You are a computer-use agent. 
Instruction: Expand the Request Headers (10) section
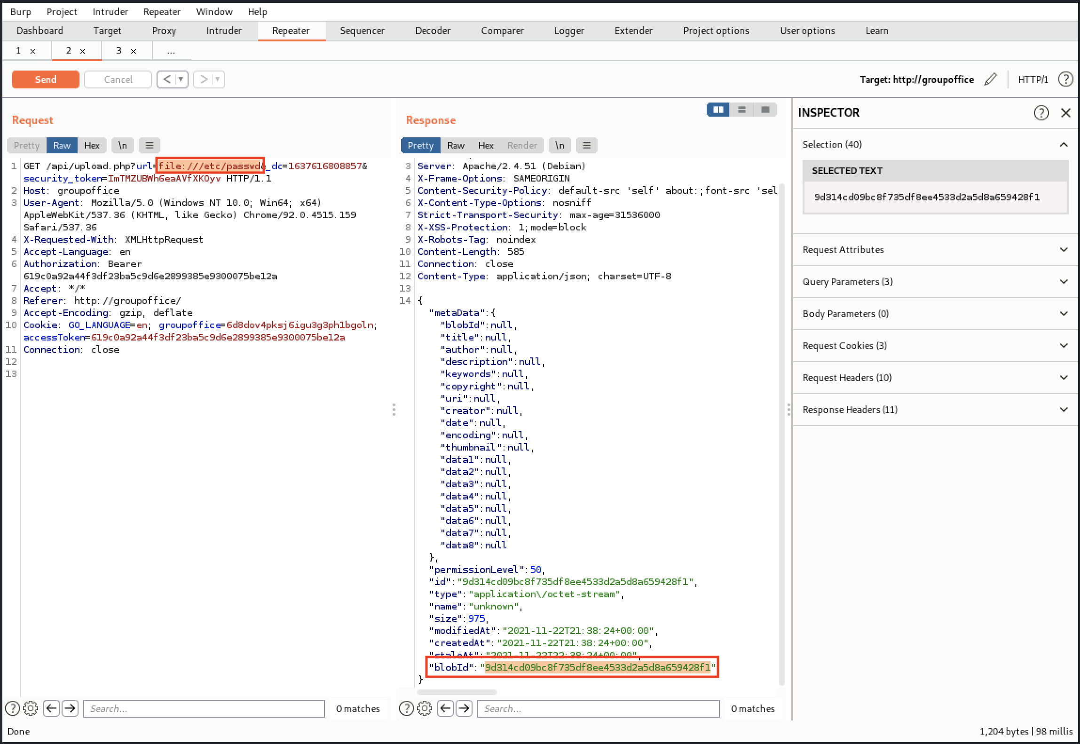(935, 378)
